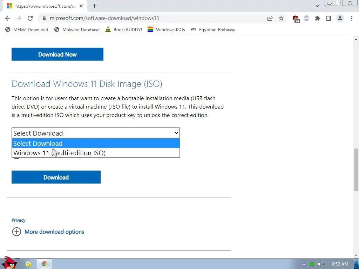The width and height of the screenshot is (359, 269).
Task: Click the 9:52 AM clock
Action: click(340, 264)
